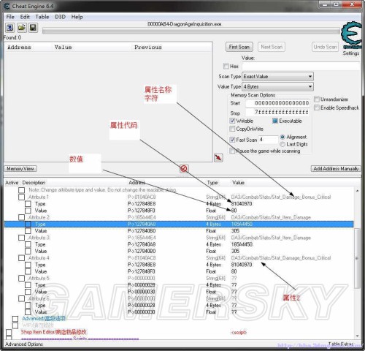Viewport: 365px width, 351px height.
Task: Click the red clear list icon
Action: coord(184,168)
